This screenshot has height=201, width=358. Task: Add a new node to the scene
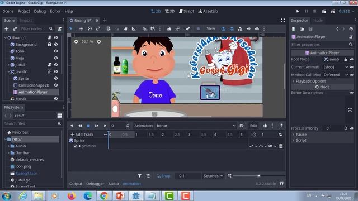click(6, 28)
